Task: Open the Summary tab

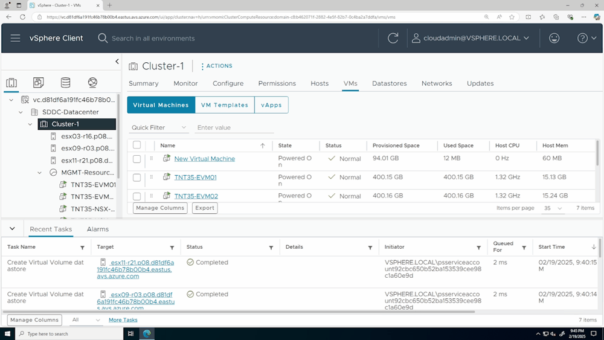Action: 143,83
